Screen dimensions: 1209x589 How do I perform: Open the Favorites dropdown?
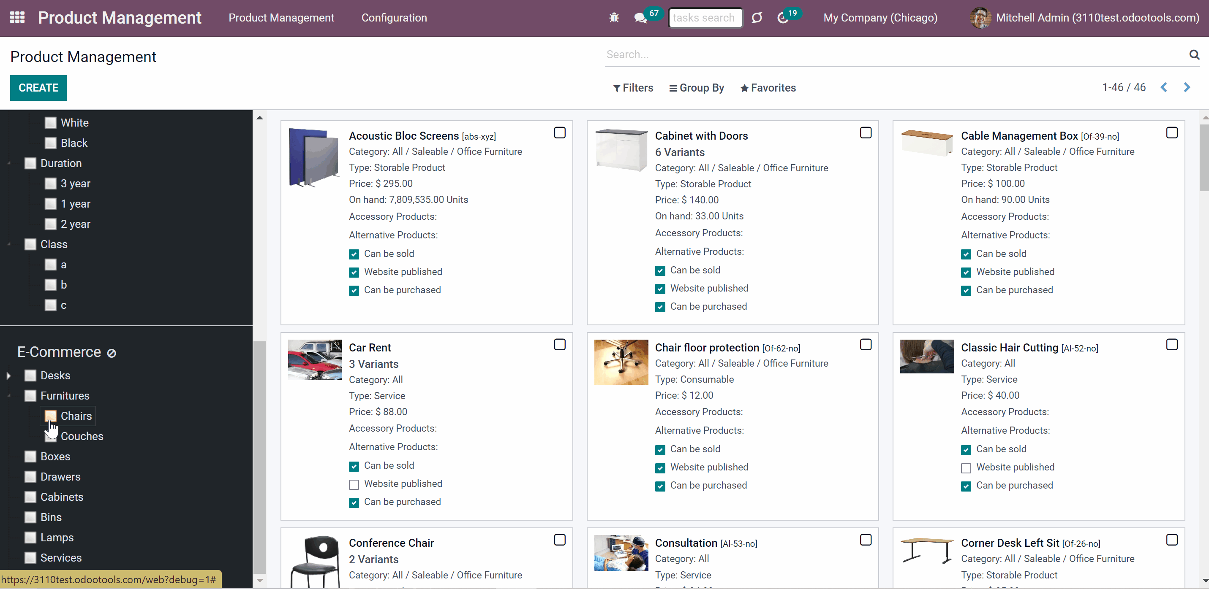coord(768,88)
